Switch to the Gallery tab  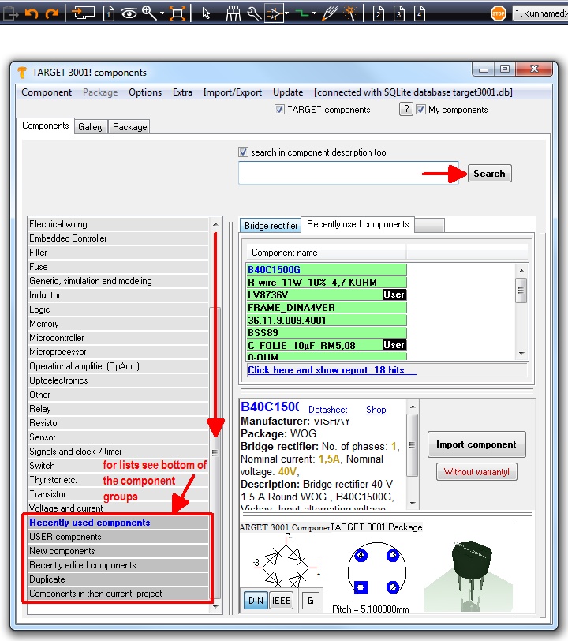[91, 127]
